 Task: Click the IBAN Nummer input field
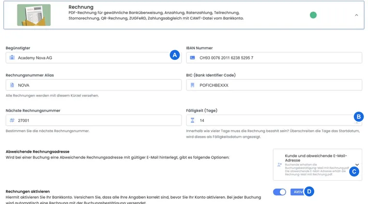[x=274, y=58]
